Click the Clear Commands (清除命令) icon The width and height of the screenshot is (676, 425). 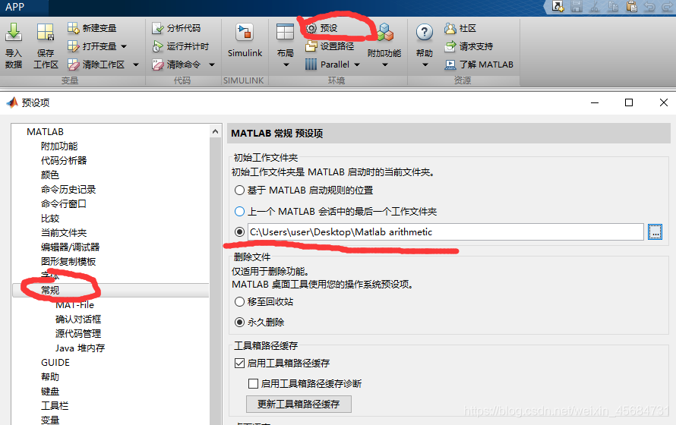158,65
